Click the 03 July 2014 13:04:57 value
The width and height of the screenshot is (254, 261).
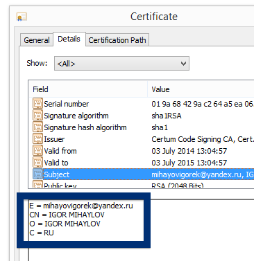[189, 151]
